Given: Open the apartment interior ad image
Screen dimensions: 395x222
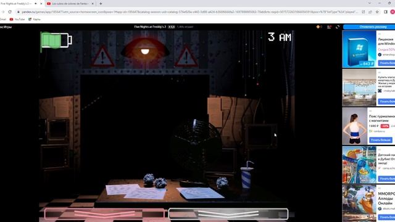Looking at the screenshot, I should pyautogui.click(x=359, y=88).
